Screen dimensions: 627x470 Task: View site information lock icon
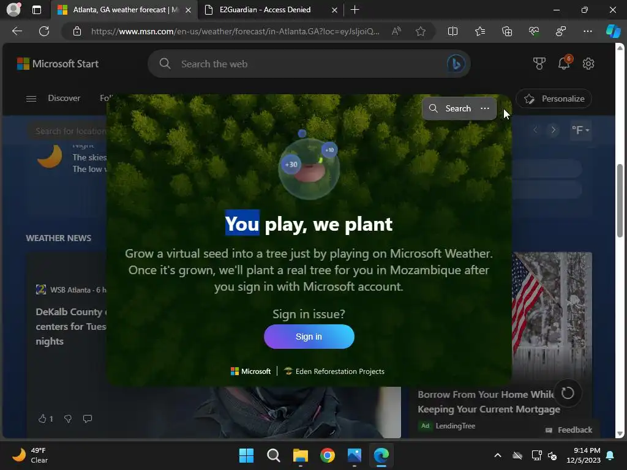click(77, 31)
